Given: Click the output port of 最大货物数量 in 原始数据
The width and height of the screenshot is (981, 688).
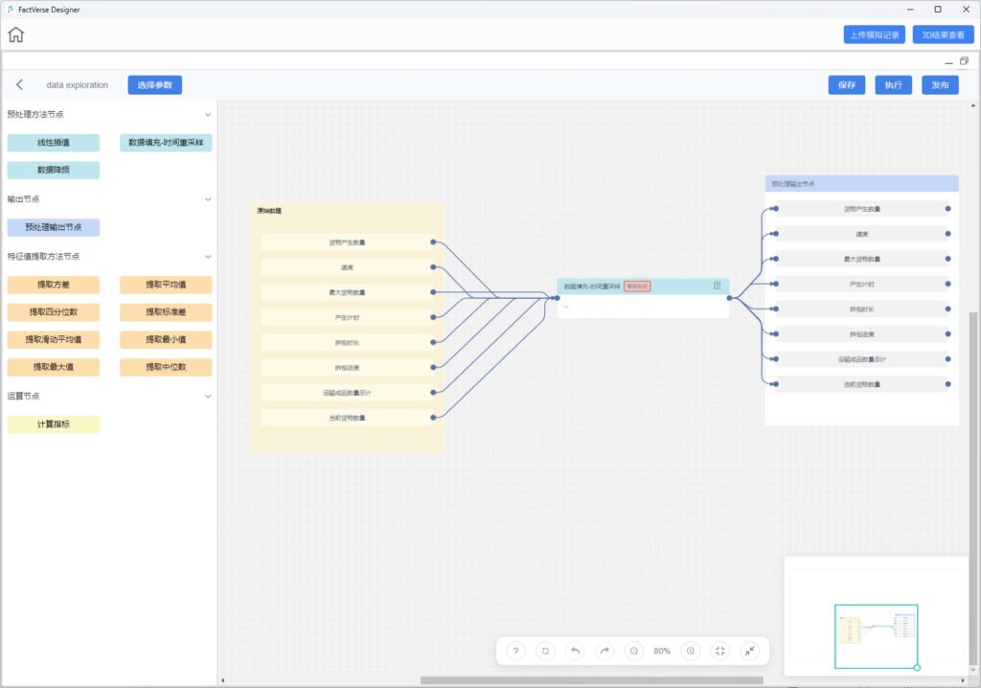Looking at the screenshot, I should 433,291.
